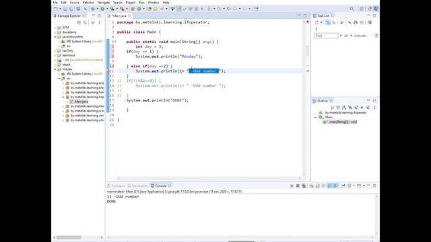
Task: Click the New Java Class green icon
Action: pos(139,9)
